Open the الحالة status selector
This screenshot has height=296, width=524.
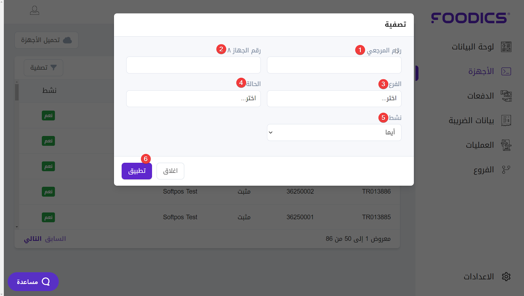pyautogui.click(x=193, y=98)
